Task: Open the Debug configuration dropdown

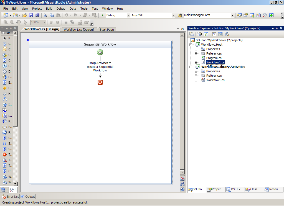Action: pyautogui.click(x=128, y=15)
